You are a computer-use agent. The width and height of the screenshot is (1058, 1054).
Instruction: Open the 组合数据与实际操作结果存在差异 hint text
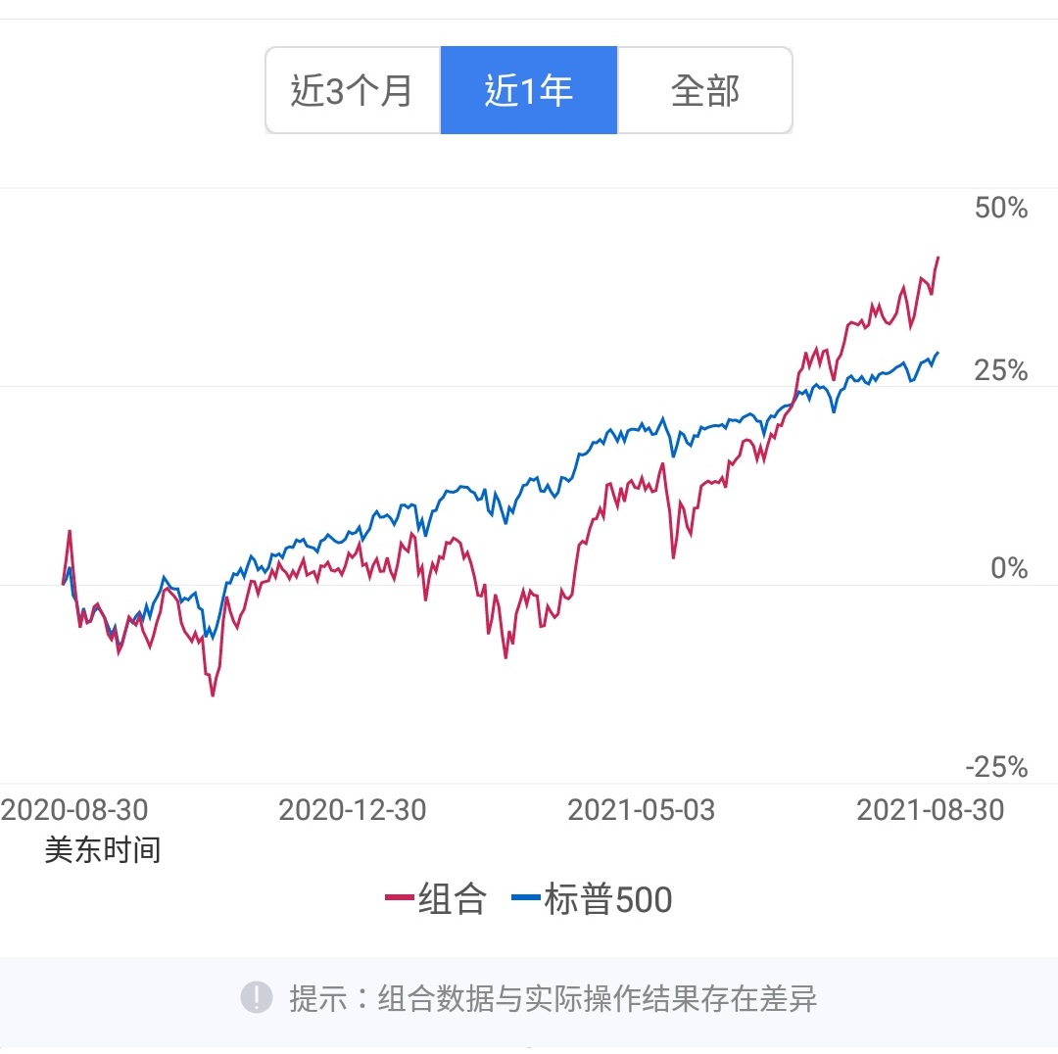[553, 999]
